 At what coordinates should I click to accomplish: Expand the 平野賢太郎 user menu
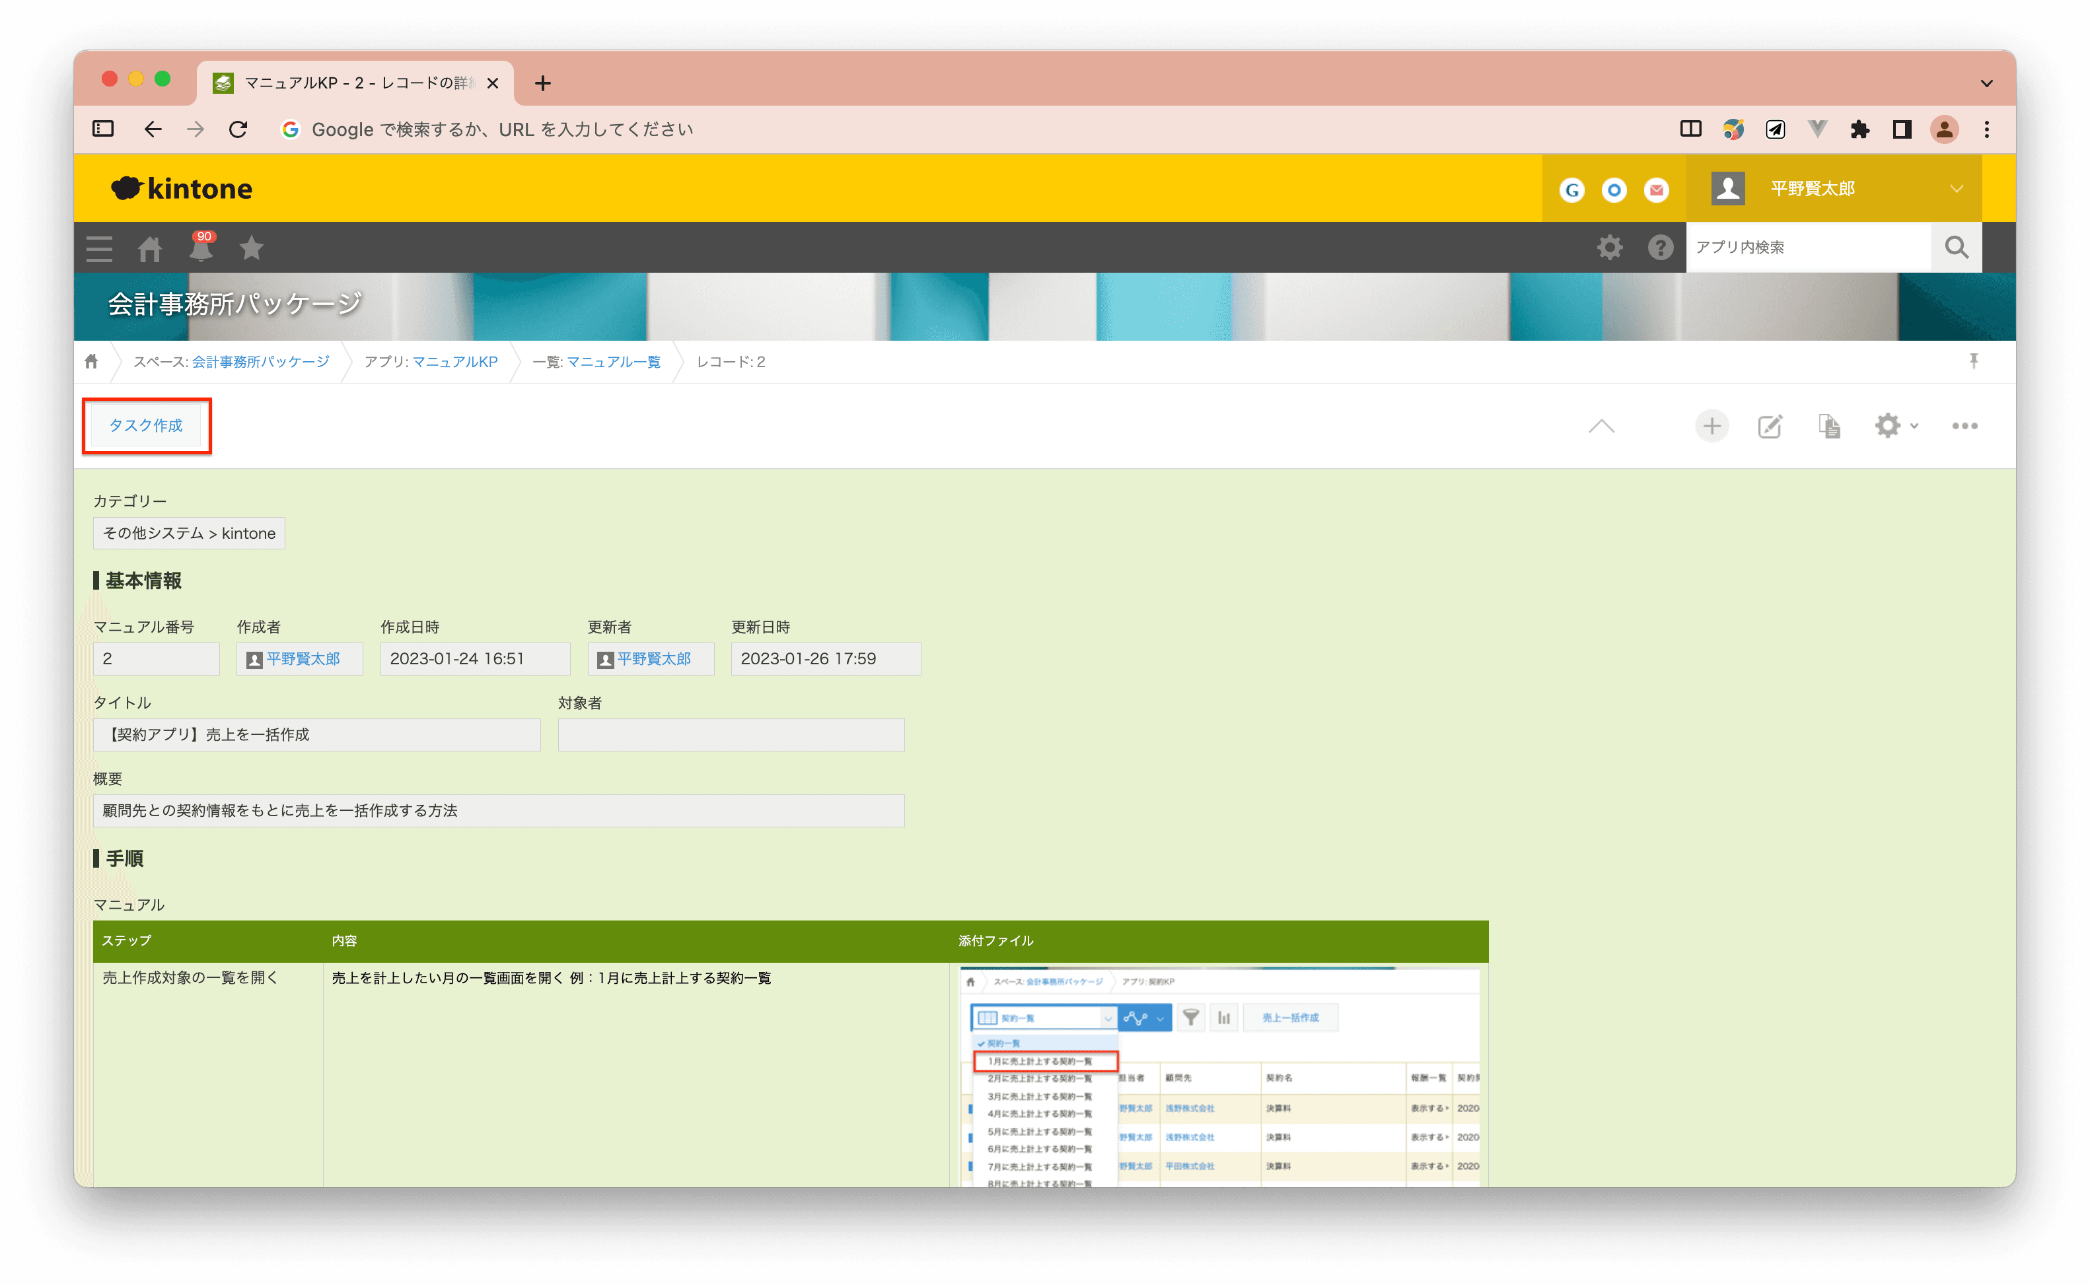[x=1833, y=189]
